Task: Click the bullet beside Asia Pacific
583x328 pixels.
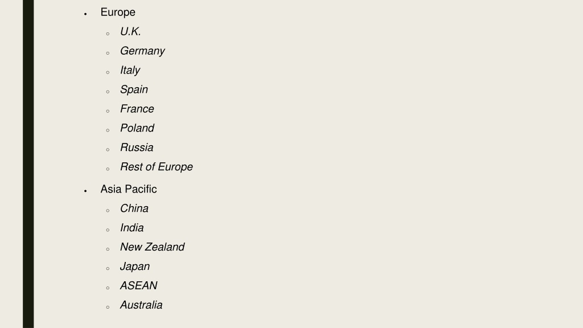Action: (85, 191)
